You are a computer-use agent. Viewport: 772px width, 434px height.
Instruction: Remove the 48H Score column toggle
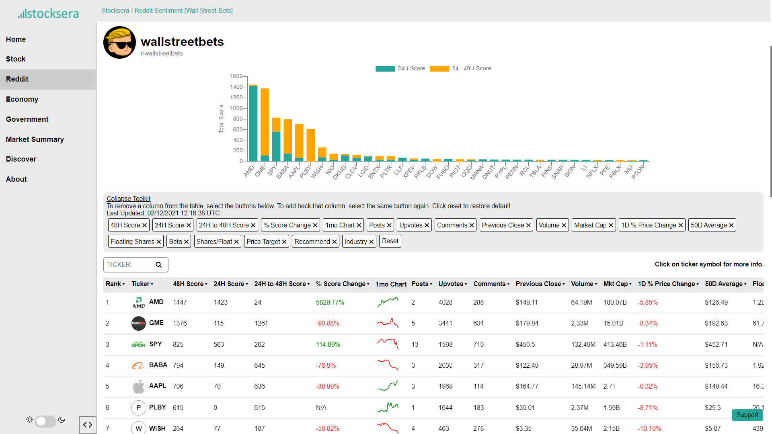[129, 225]
